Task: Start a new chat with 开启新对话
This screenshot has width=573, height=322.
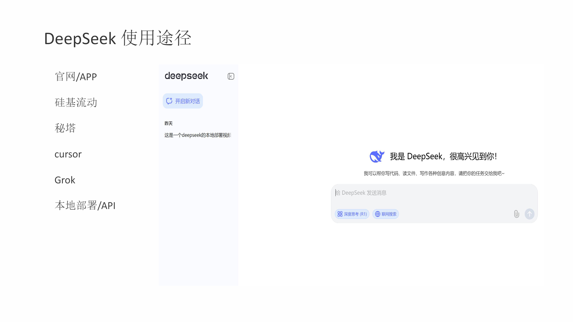Action: [x=183, y=101]
